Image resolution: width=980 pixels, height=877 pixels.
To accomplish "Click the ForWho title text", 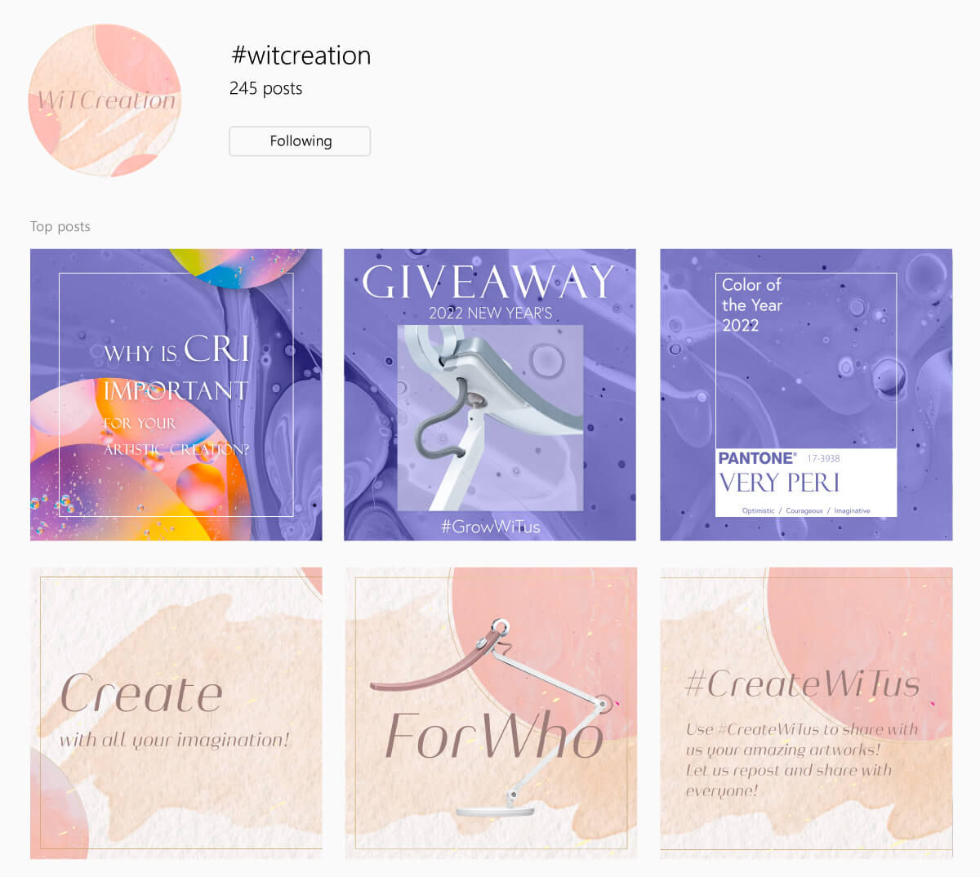I will pyautogui.click(x=494, y=736).
